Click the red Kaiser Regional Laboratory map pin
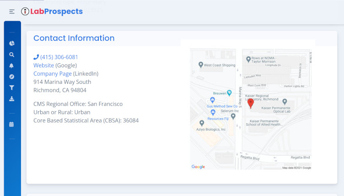The width and height of the screenshot is (344, 196). pyautogui.click(x=251, y=103)
